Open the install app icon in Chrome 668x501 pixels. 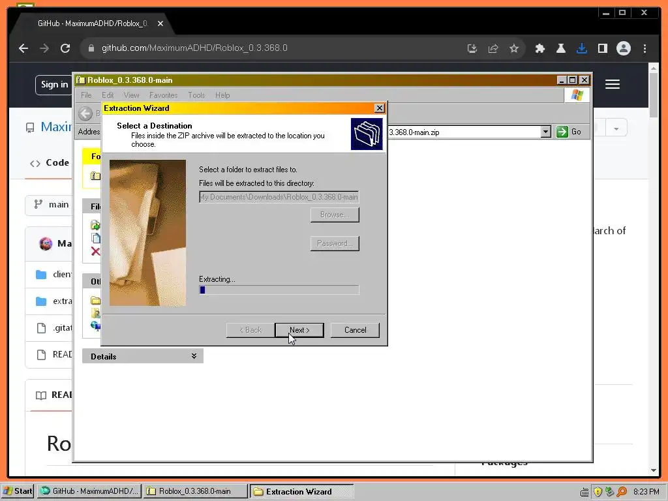point(472,48)
